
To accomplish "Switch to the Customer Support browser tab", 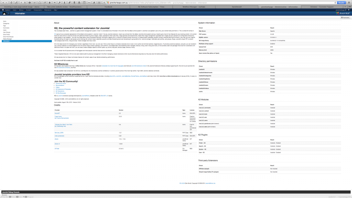I will (x=322, y=7).
